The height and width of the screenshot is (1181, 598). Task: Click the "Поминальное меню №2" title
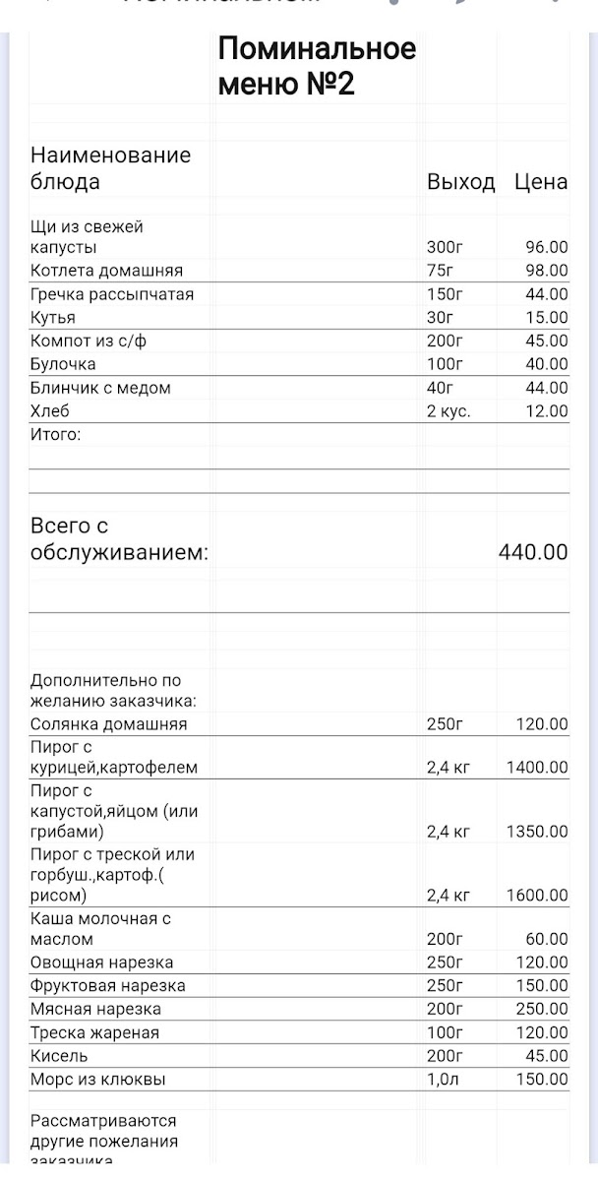coord(317,66)
